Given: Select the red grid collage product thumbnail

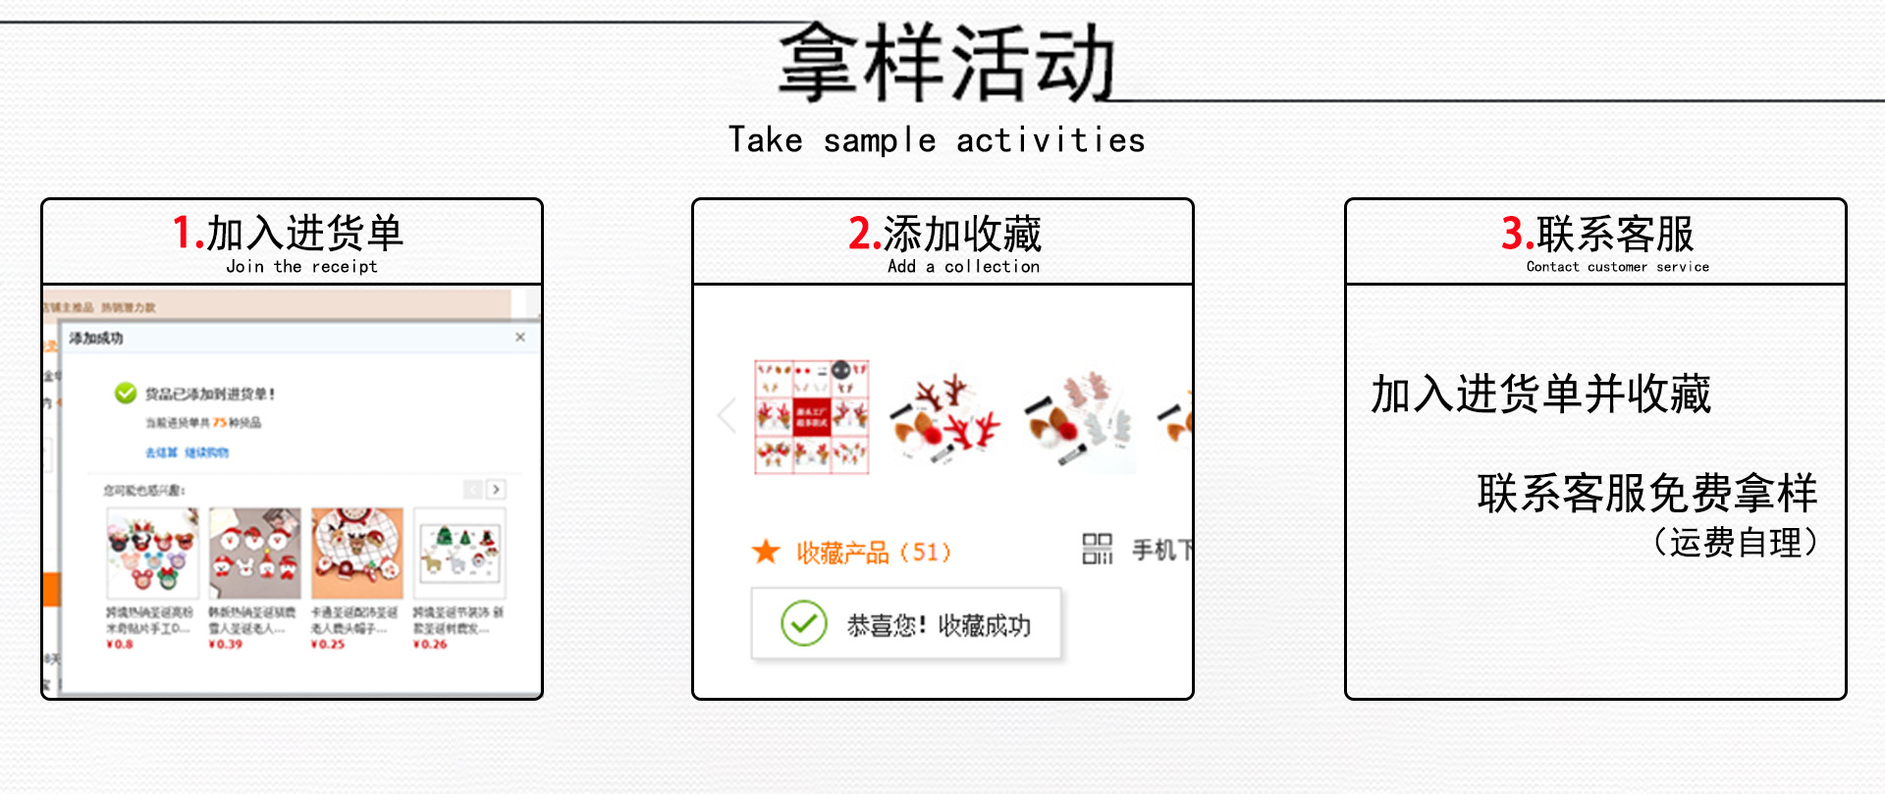Looking at the screenshot, I should tap(811, 417).
